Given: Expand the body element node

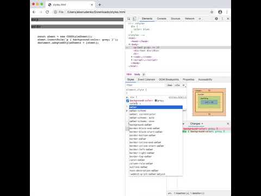Looking at the screenshot, I should [129, 45].
